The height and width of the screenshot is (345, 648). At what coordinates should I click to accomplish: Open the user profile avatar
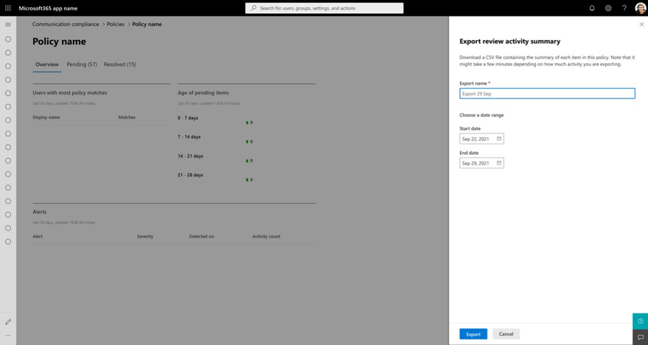tap(640, 8)
